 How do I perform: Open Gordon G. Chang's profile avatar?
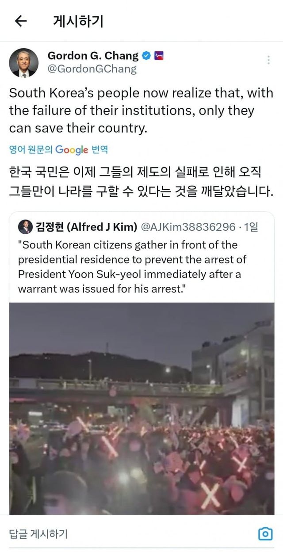click(x=23, y=63)
